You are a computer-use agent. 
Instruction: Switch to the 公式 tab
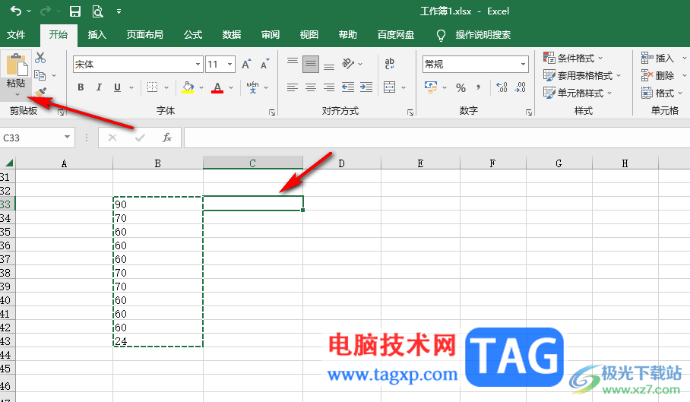193,35
